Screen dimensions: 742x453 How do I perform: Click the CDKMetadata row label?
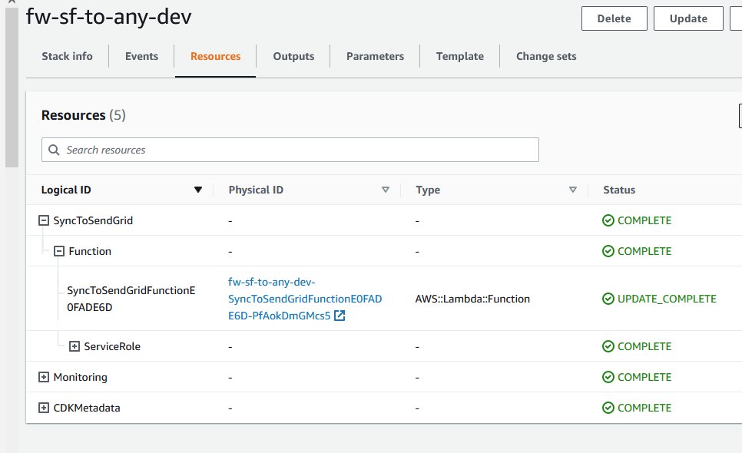pyautogui.click(x=87, y=408)
